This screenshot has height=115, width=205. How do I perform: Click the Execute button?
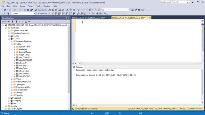[x=42, y=13]
